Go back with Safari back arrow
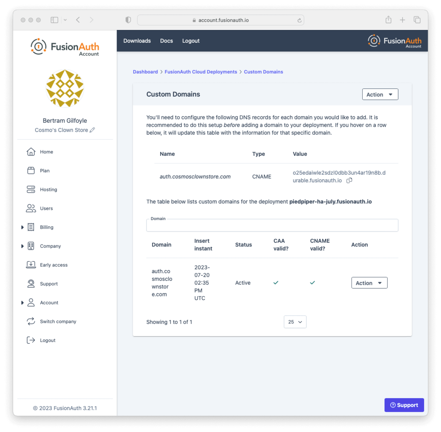Screen dimensions: 441x432 (78, 20)
